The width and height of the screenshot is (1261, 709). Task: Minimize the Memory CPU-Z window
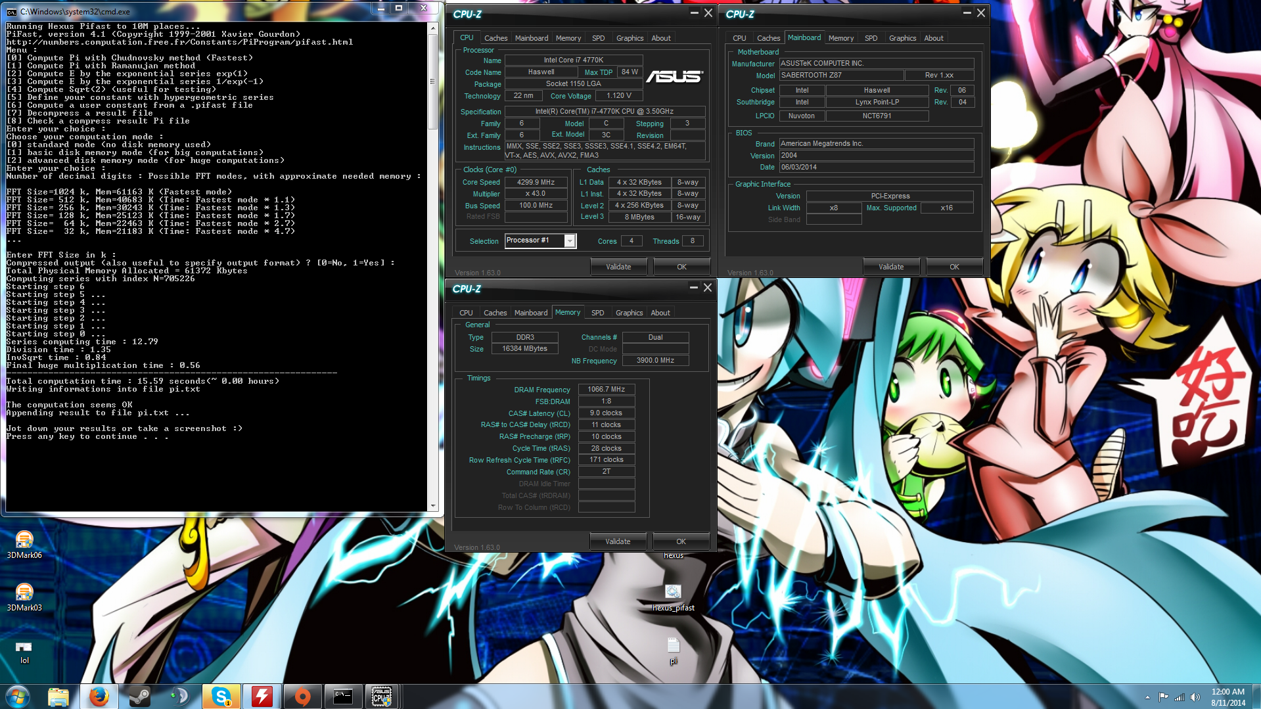pyautogui.click(x=693, y=288)
